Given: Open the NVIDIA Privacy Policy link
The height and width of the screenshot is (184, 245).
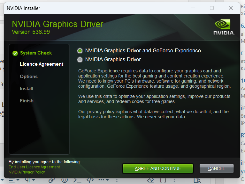Looking at the screenshot, I should click(x=27, y=172).
